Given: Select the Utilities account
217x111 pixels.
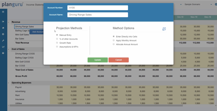Looking at the screenshot, I should click(19, 103).
